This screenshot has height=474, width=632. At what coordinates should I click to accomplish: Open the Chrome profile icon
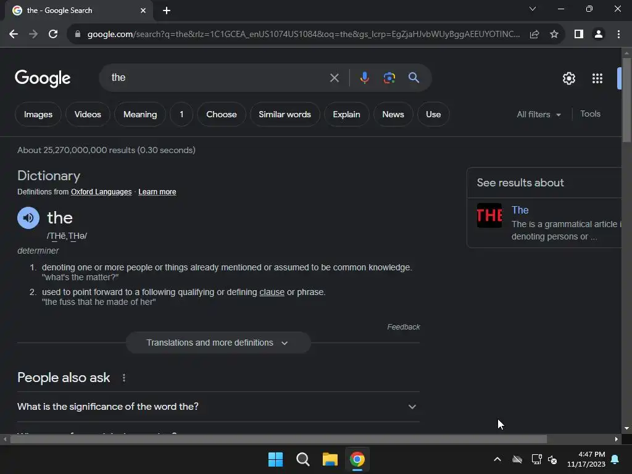(x=599, y=35)
